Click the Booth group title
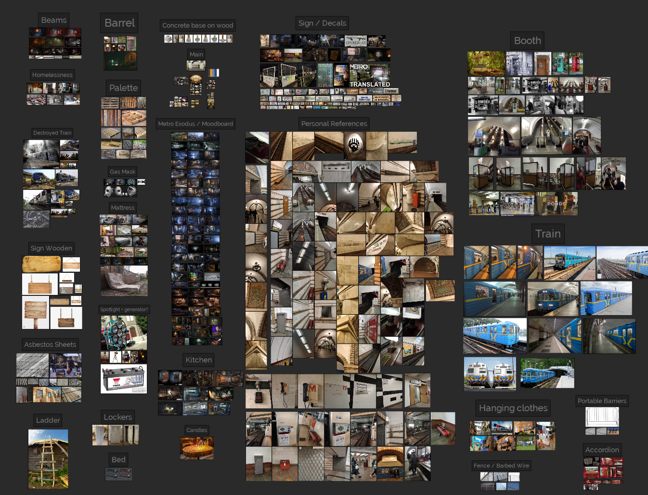This screenshot has height=495, width=648. (528, 41)
